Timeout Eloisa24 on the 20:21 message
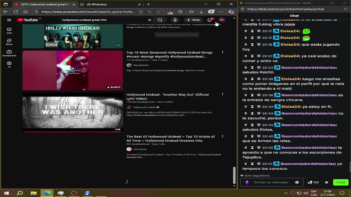The image size is (351, 197). click(x=252, y=56)
